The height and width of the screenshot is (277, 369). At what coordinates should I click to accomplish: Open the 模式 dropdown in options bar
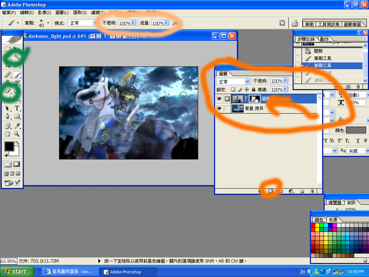95,23
